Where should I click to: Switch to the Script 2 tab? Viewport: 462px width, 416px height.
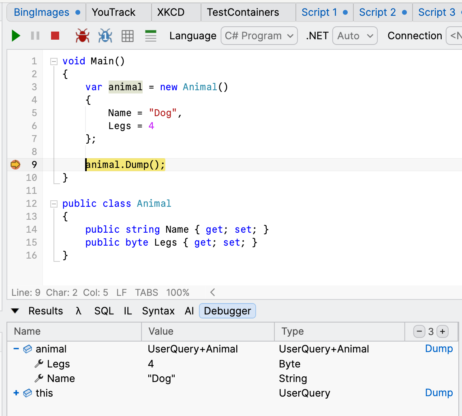pyautogui.click(x=383, y=13)
